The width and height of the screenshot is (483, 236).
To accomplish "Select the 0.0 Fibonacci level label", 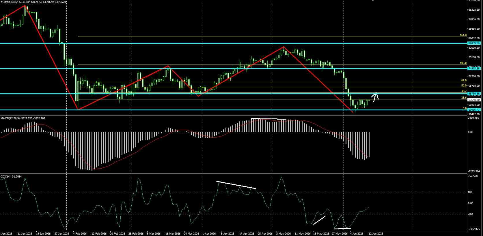I will 465,108.
